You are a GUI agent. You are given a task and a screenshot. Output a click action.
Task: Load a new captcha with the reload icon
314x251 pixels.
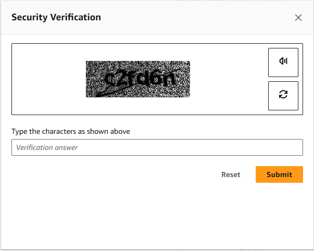[x=283, y=95]
